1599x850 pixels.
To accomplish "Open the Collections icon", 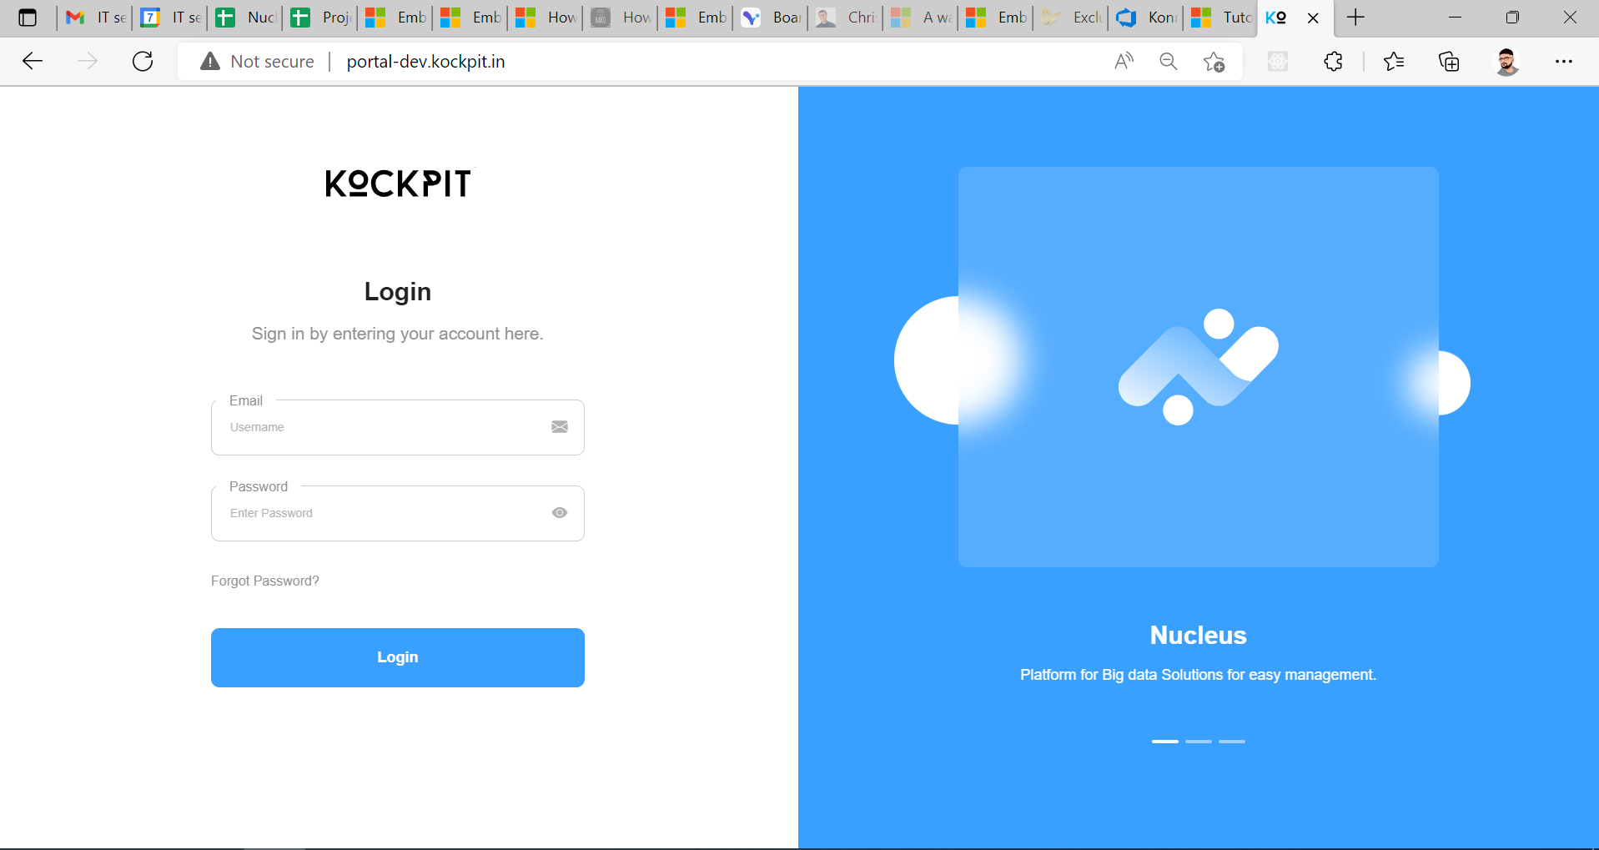I will [x=1449, y=62].
